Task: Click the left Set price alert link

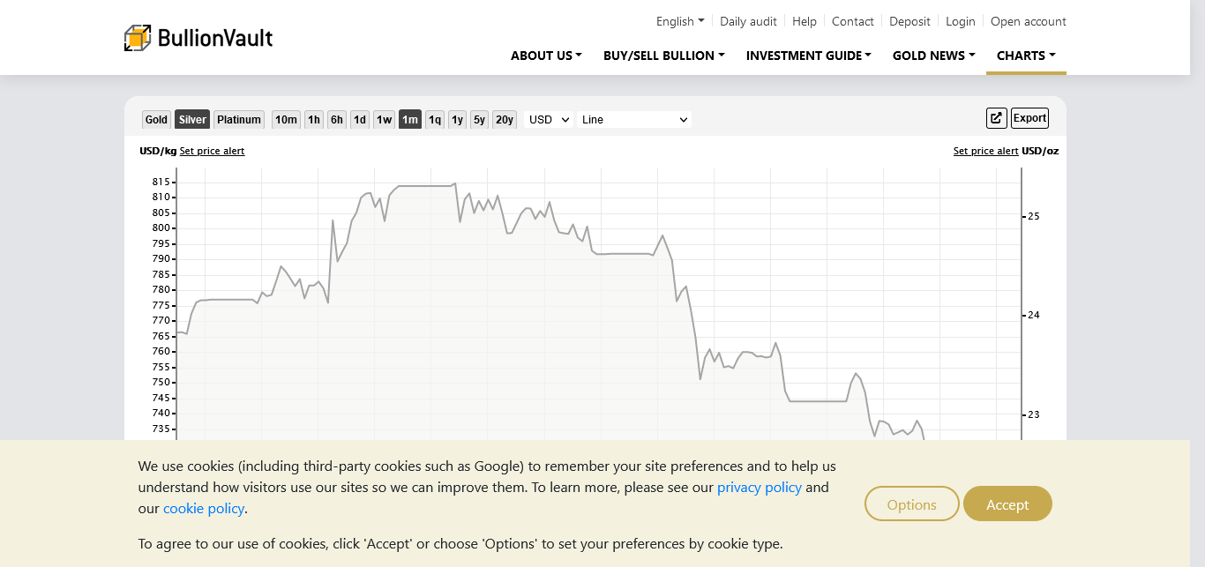Action: tap(212, 151)
